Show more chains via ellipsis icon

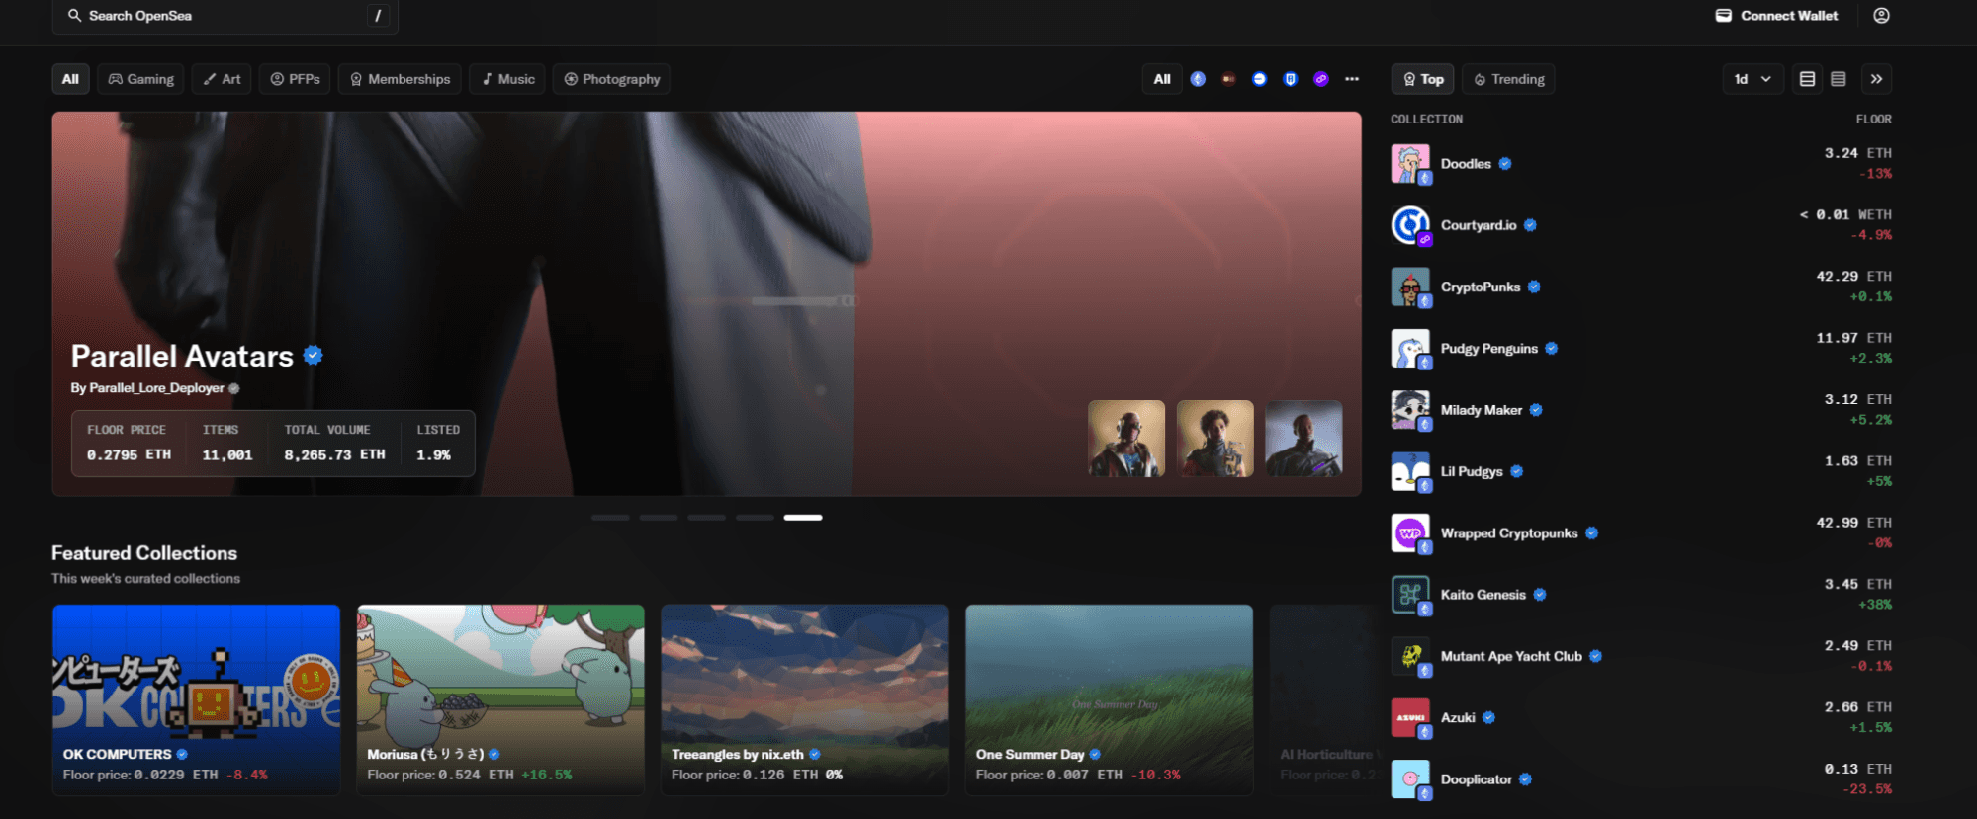tap(1352, 79)
